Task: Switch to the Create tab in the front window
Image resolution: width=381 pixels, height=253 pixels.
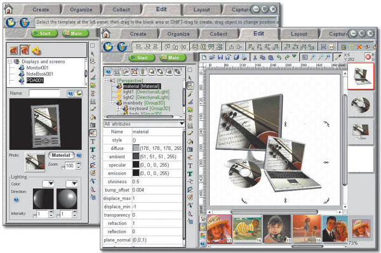Action: [x=138, y=34]
